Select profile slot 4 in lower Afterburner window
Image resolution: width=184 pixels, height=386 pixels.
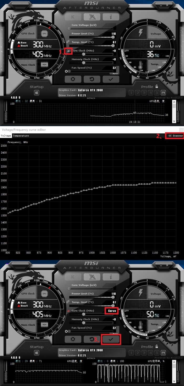pyautogui.click(x=151, y=353)
